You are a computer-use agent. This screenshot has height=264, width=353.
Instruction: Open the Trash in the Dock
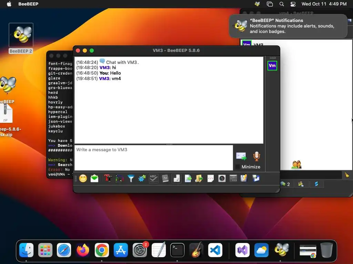(327, 250)
